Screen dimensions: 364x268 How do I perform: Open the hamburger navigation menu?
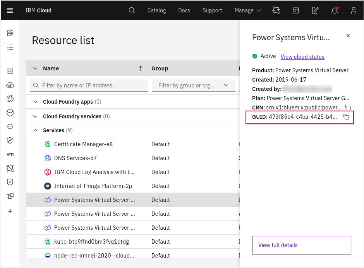pos(10,10)
